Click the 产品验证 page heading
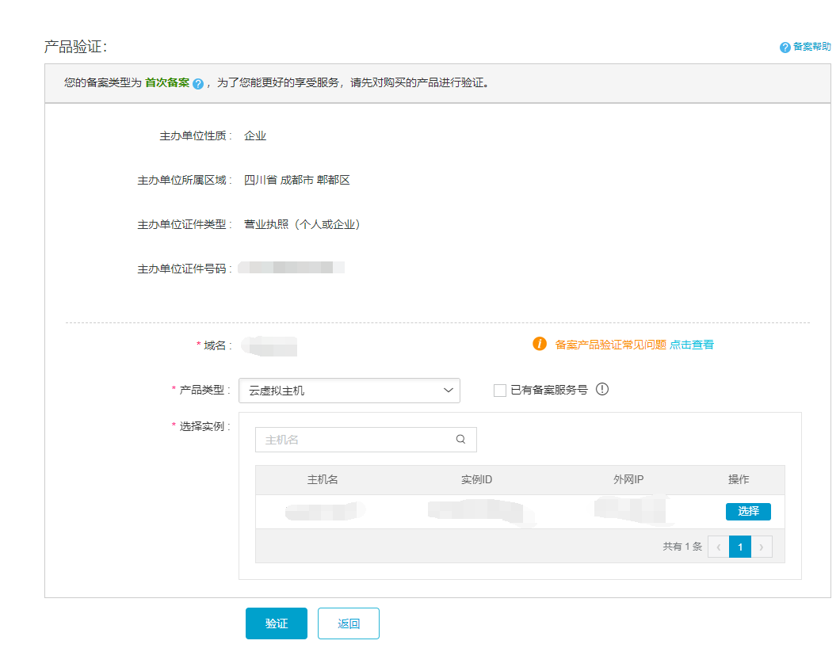840x671 pixels. (75, 47)
